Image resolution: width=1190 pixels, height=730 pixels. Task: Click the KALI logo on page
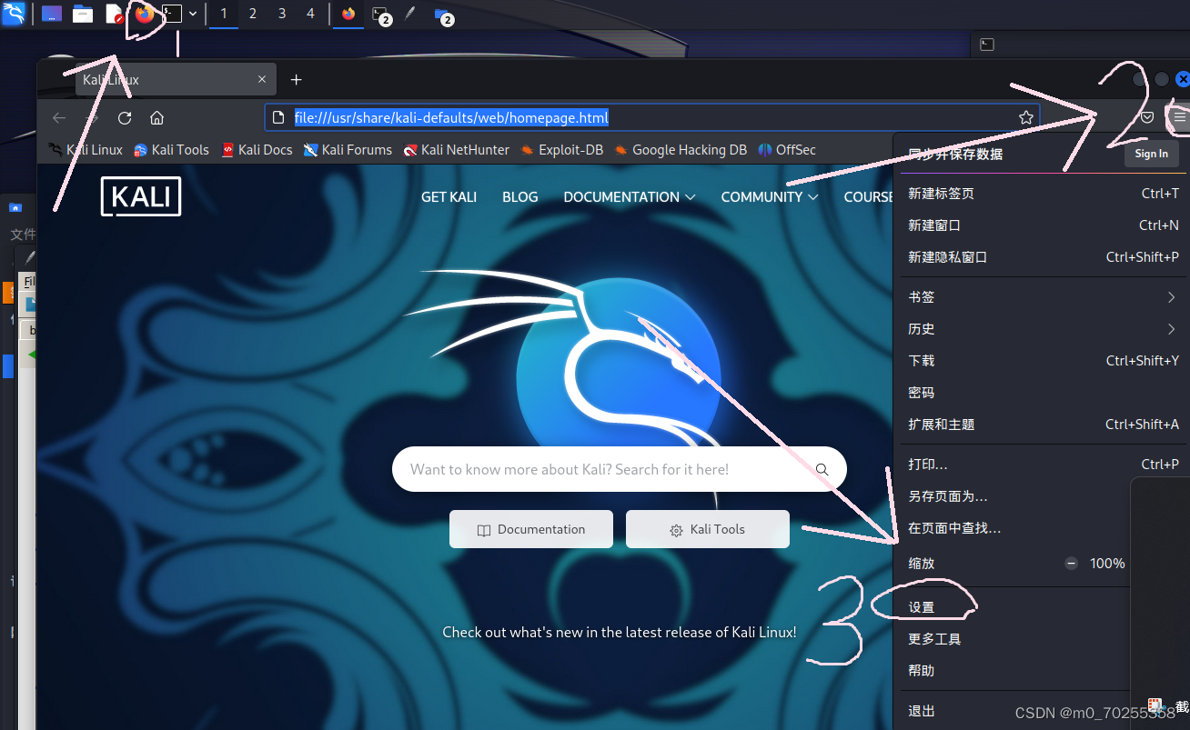[x=141, y=196]
